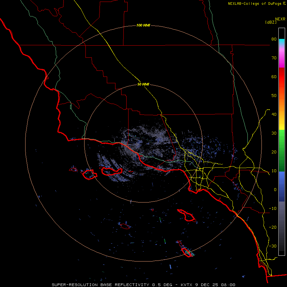Screen dimensions: 287x287
Task: Select the [dBZ] unit label
Action: 271,22
